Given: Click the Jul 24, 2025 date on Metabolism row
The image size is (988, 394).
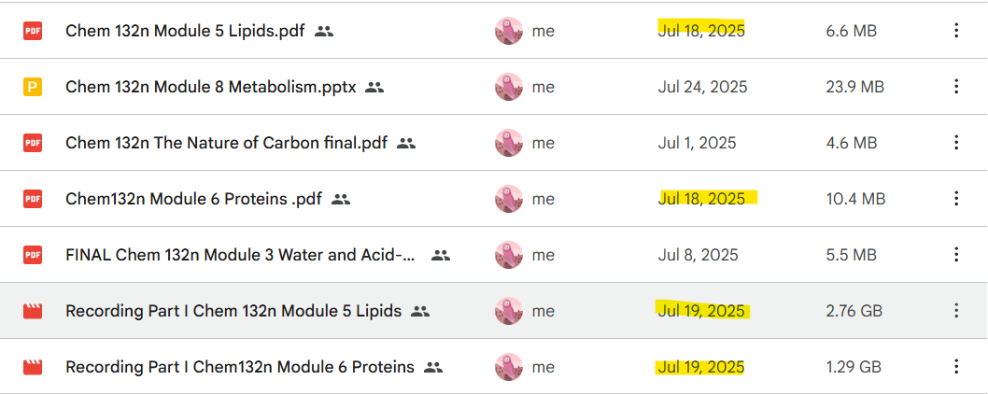Looking at the screenshot, I should point(702,87).
